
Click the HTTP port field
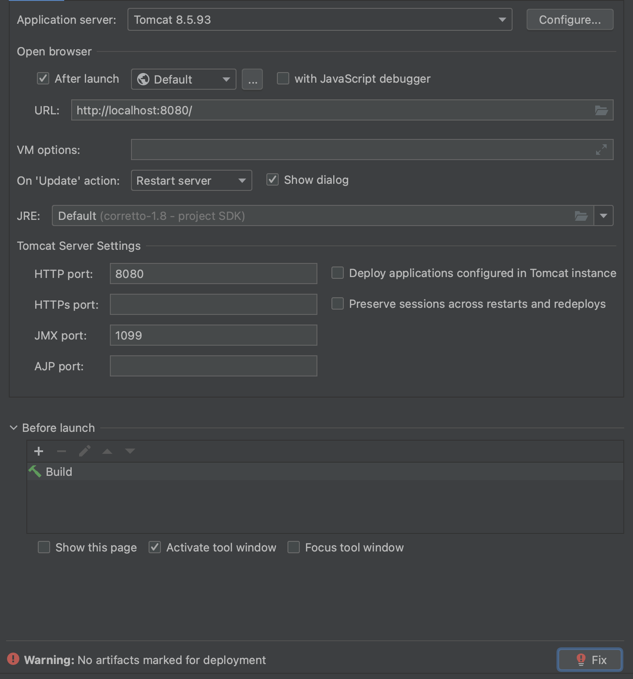point(214,274)
